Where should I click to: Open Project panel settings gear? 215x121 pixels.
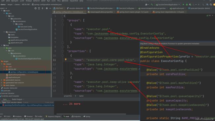click(47, 8)
